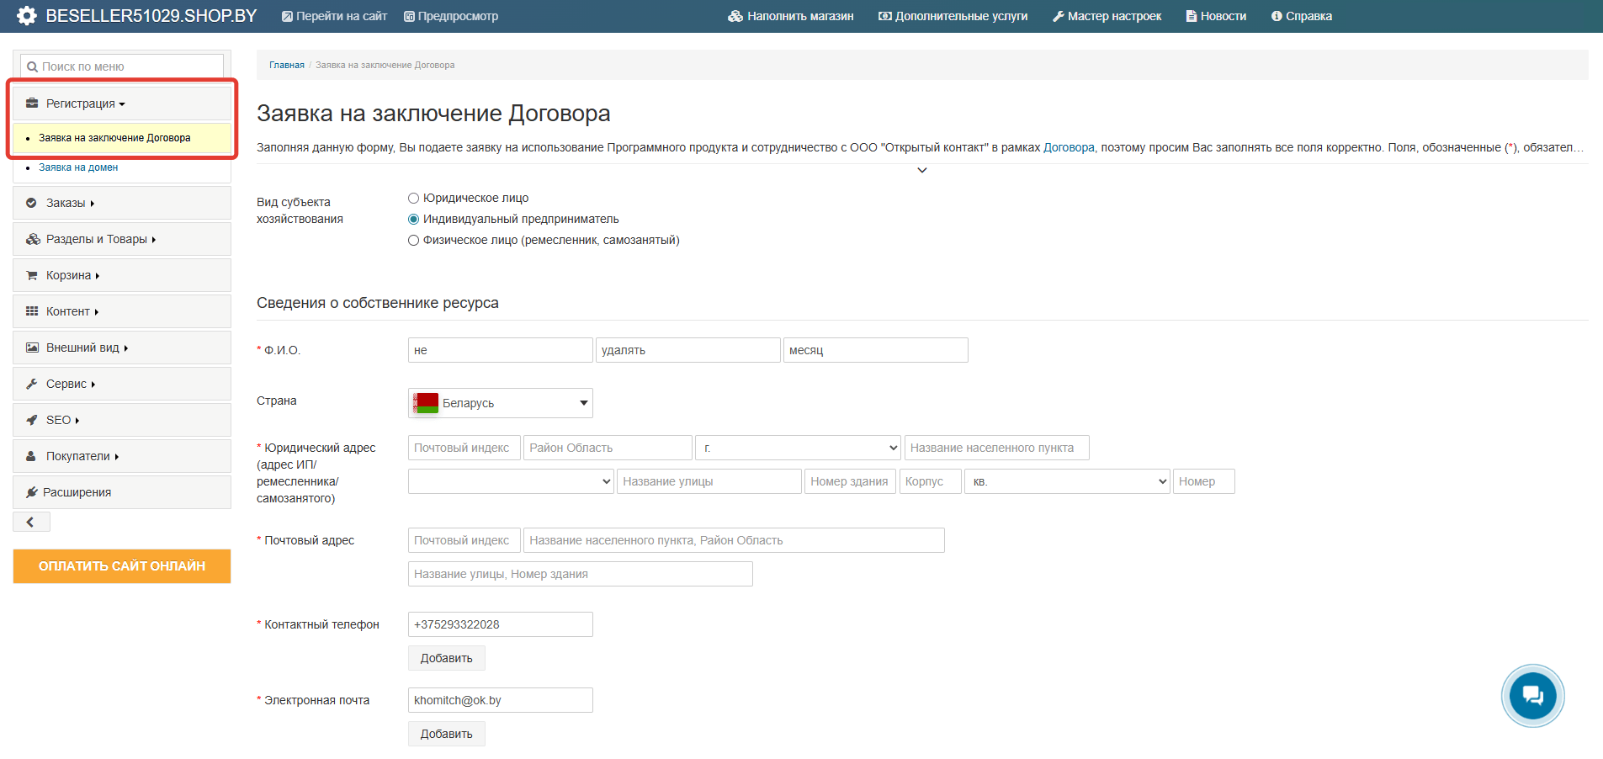
Task: Collapse sidebar with the left arrow button
Action: (x=31, y=523)
